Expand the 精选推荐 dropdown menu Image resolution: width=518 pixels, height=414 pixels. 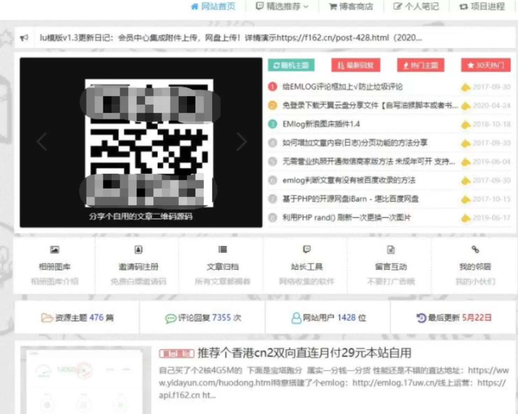tap(282, 6)
